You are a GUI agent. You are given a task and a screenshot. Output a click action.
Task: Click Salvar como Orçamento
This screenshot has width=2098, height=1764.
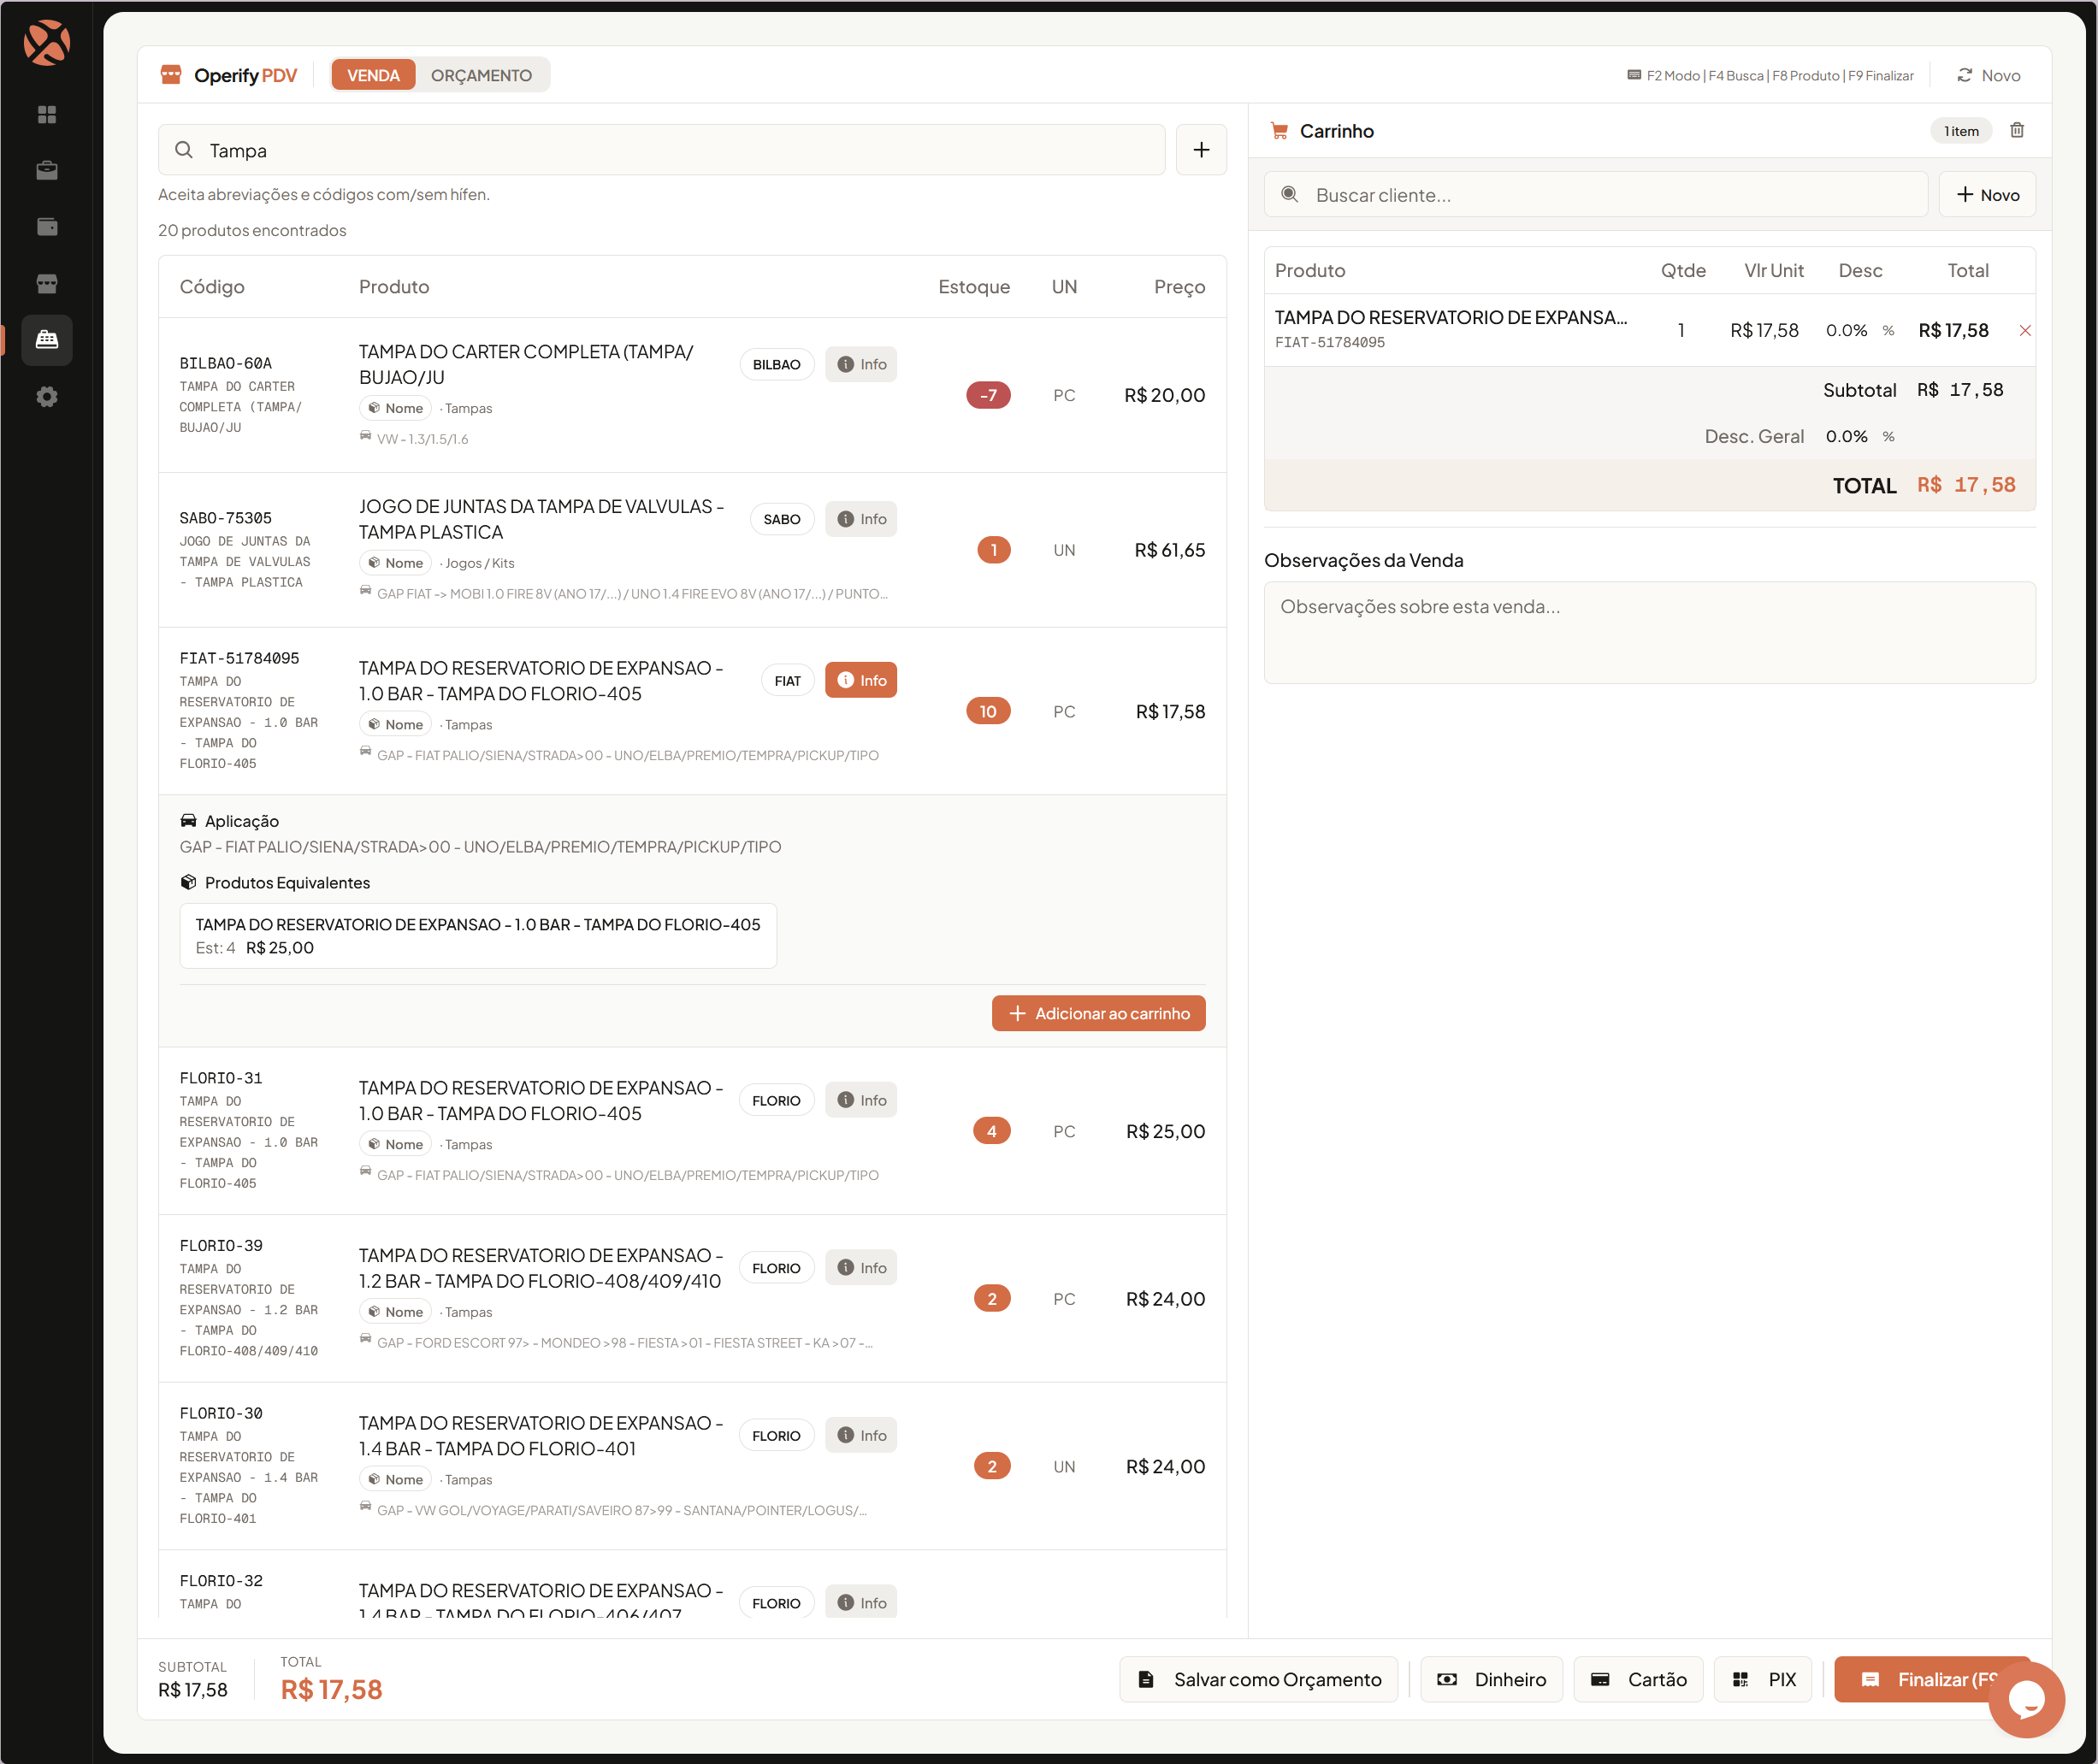pyautogui.click(x=1259, y=1679)
